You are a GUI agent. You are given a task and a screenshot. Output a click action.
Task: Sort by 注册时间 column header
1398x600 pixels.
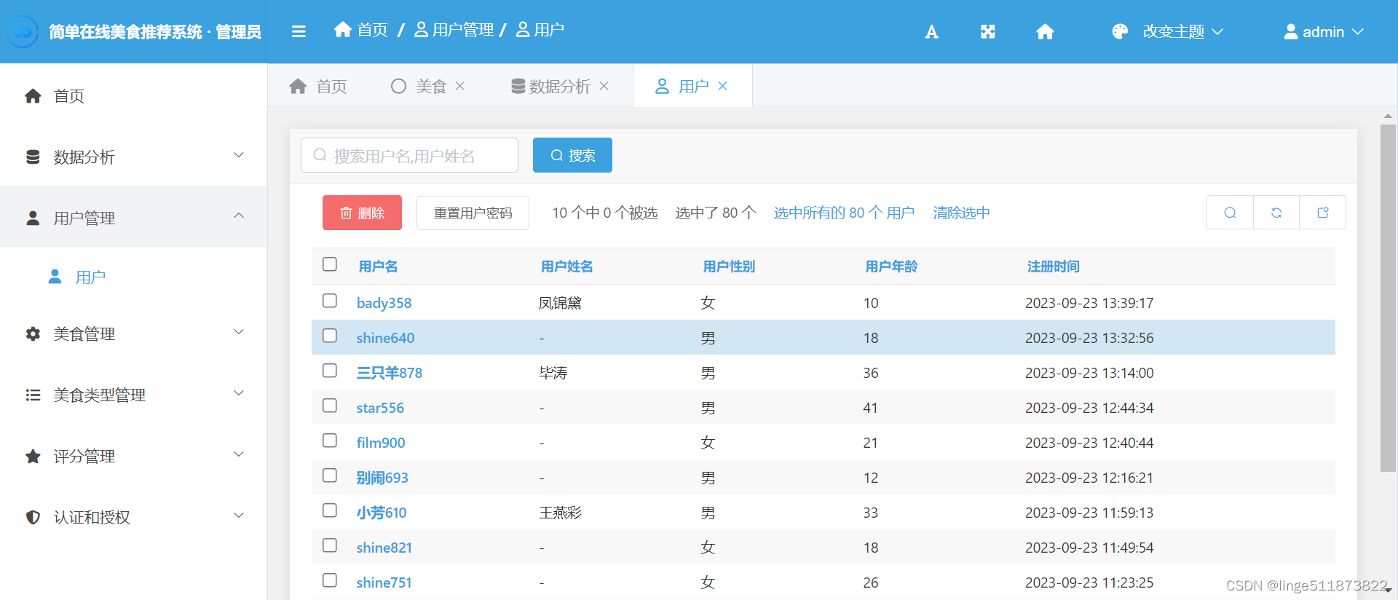point(1053,267)
